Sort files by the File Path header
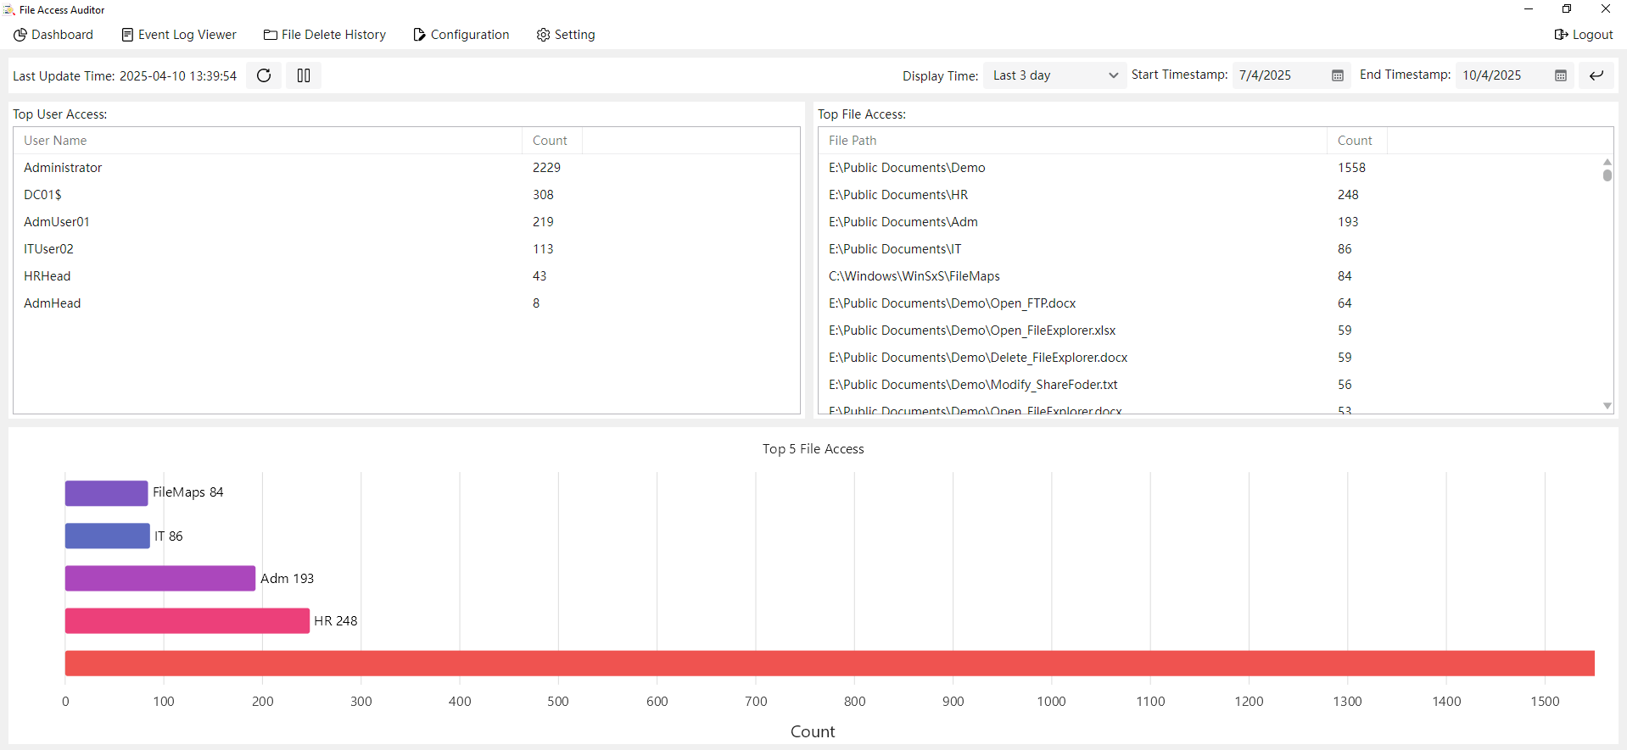The image size is (1627, 750). tap(853, 141)
